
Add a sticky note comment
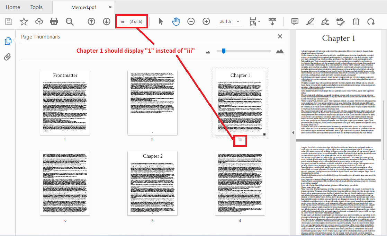tap(295, 21)
